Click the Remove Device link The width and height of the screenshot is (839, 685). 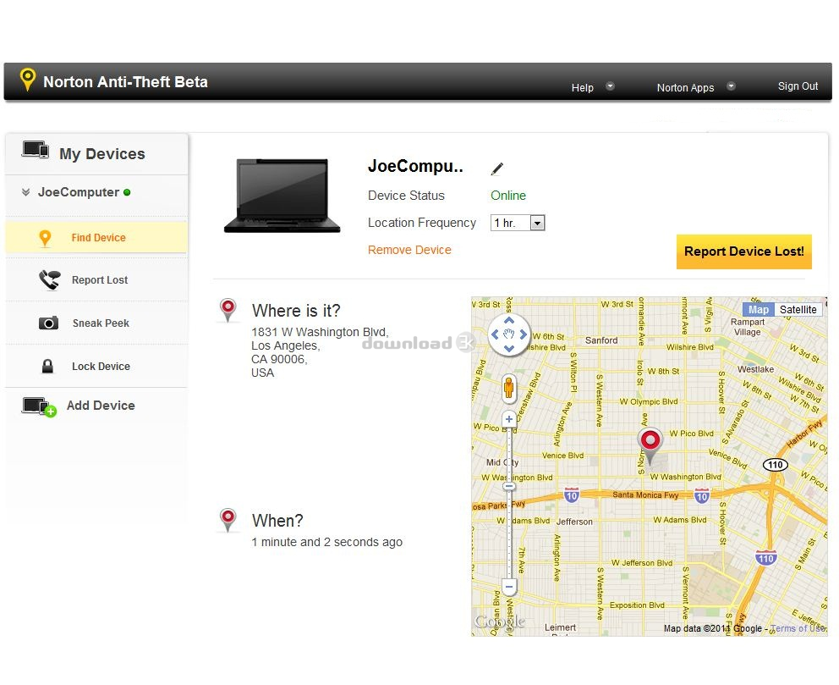point(409,250)
